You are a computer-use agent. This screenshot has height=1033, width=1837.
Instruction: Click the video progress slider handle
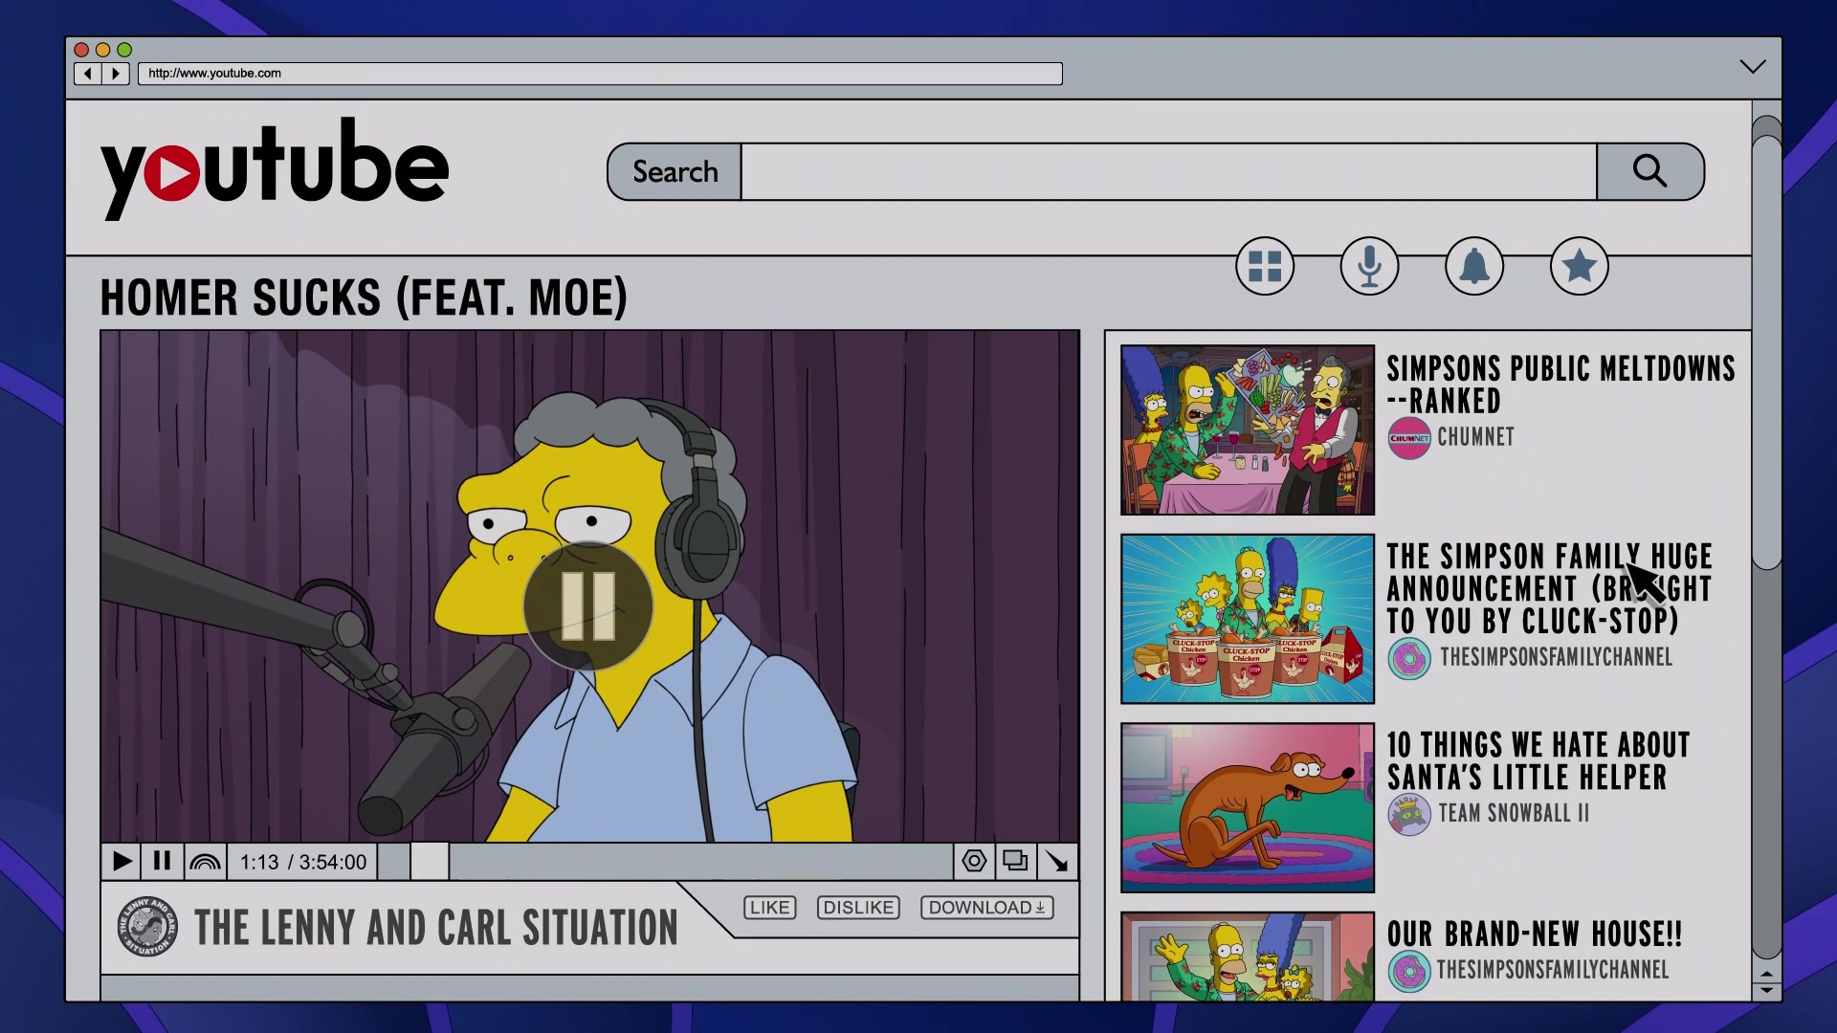click(x=430, y=862)
